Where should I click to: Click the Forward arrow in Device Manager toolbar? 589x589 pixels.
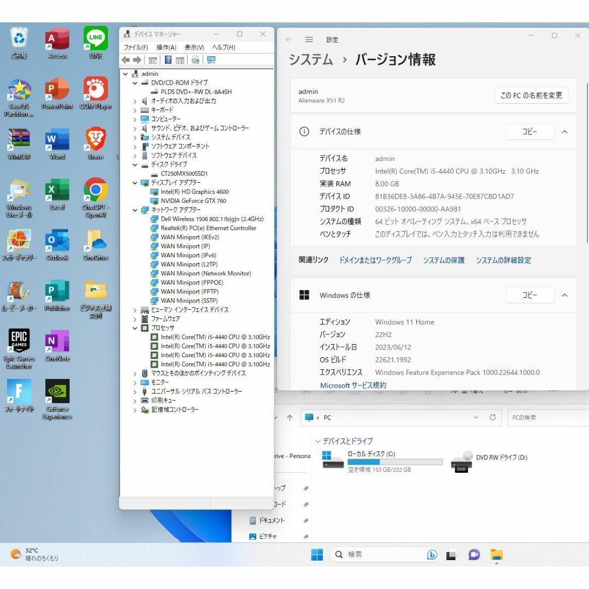(x=137, y=60)
